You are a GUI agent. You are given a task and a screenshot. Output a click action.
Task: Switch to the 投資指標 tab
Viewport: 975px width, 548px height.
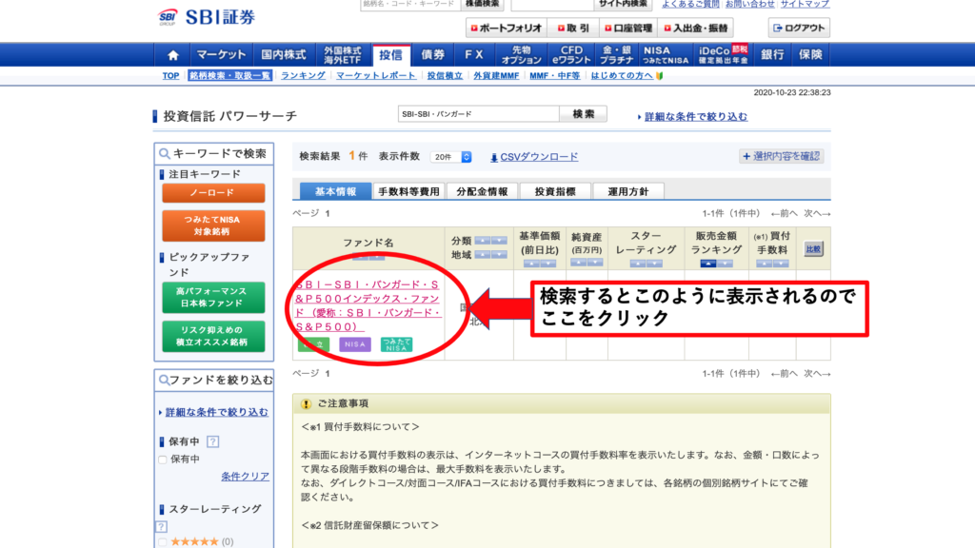coord(555,191)
